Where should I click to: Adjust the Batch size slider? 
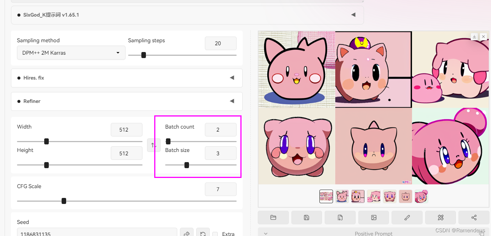(x=201, y=165)
